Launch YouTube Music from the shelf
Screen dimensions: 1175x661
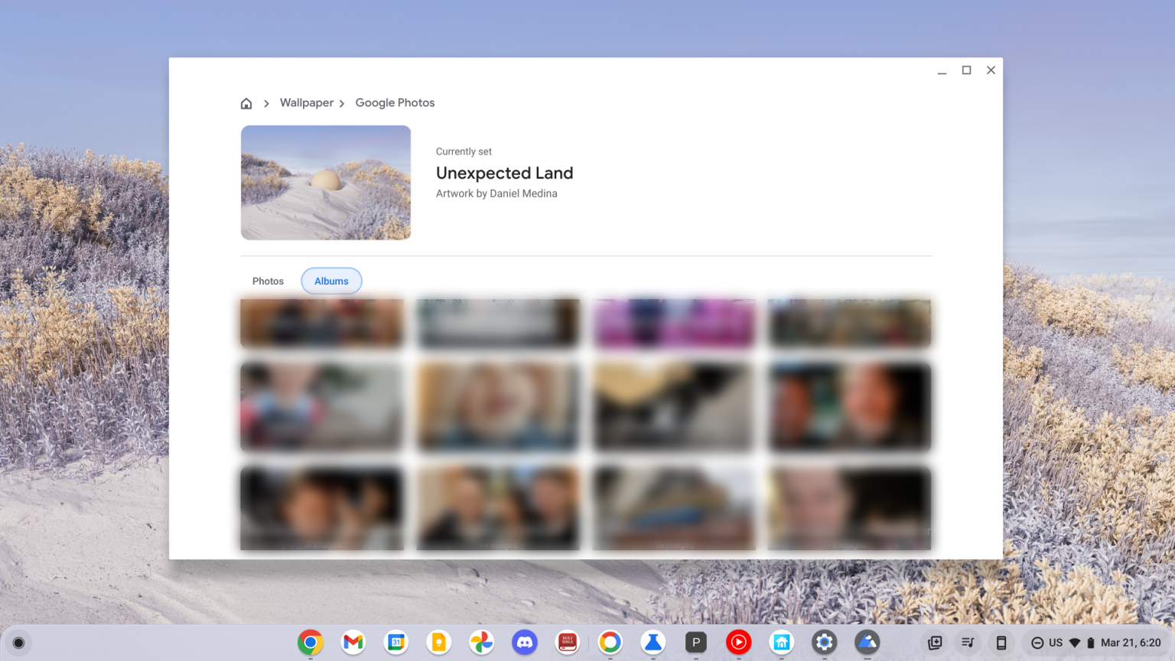pyautogui.click(x=738, y=643)
